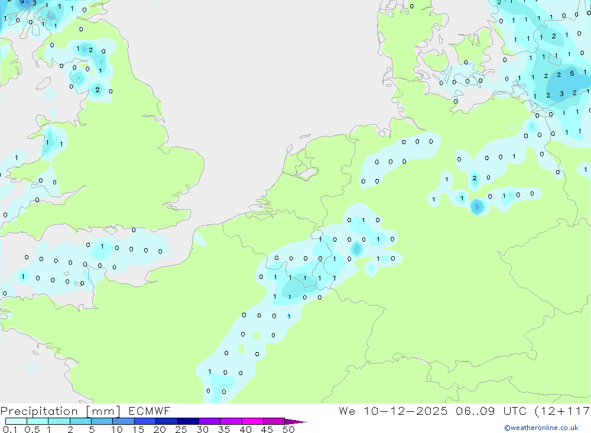The height and width of the screenshot is (433, 591).
Task: Click the 2–5 mm legend color swatch
Action: [80, 421]
